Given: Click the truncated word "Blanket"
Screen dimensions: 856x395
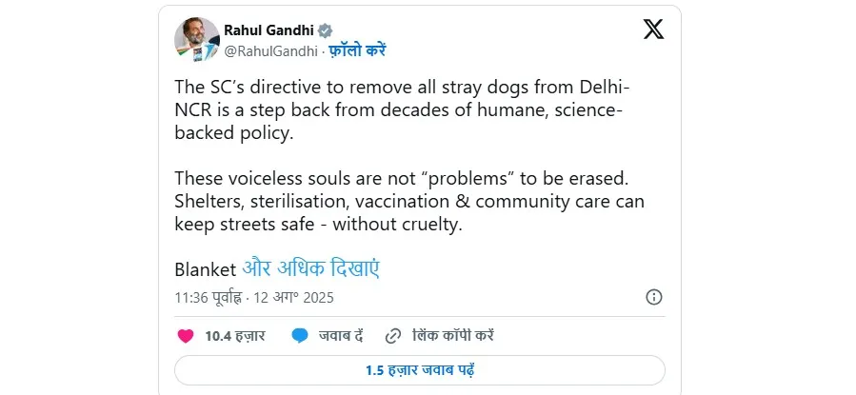Looking at the screenshot, I should pos(205,268).
